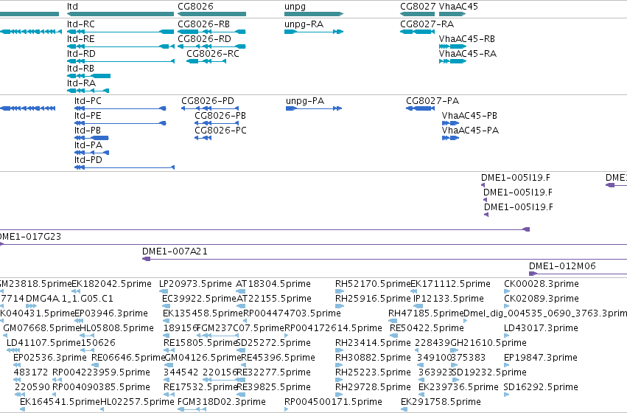
Task: Click EST IP12133.5prime
Action: pyautogui.click(x=449, y=299)
